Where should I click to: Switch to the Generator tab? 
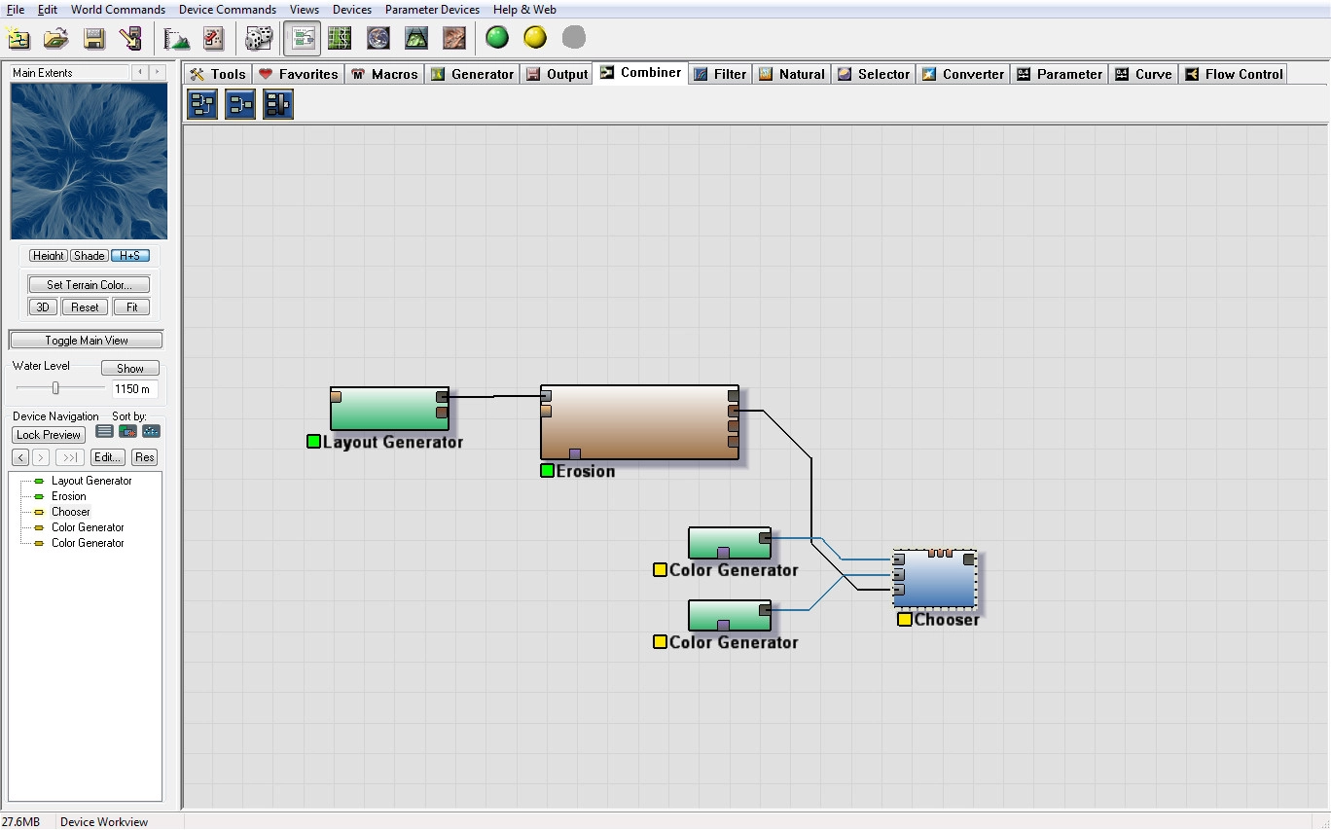pyautogui.click(x=472, y=74)
